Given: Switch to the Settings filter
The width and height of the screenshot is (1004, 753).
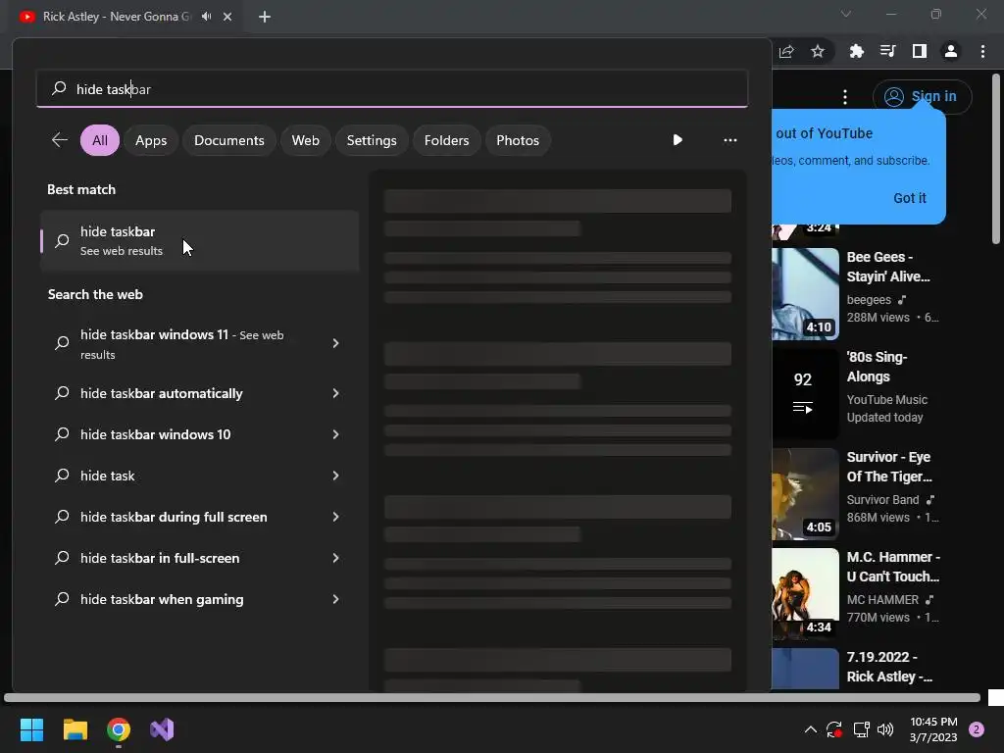Looking at the screenshot, I should [372, 140].
